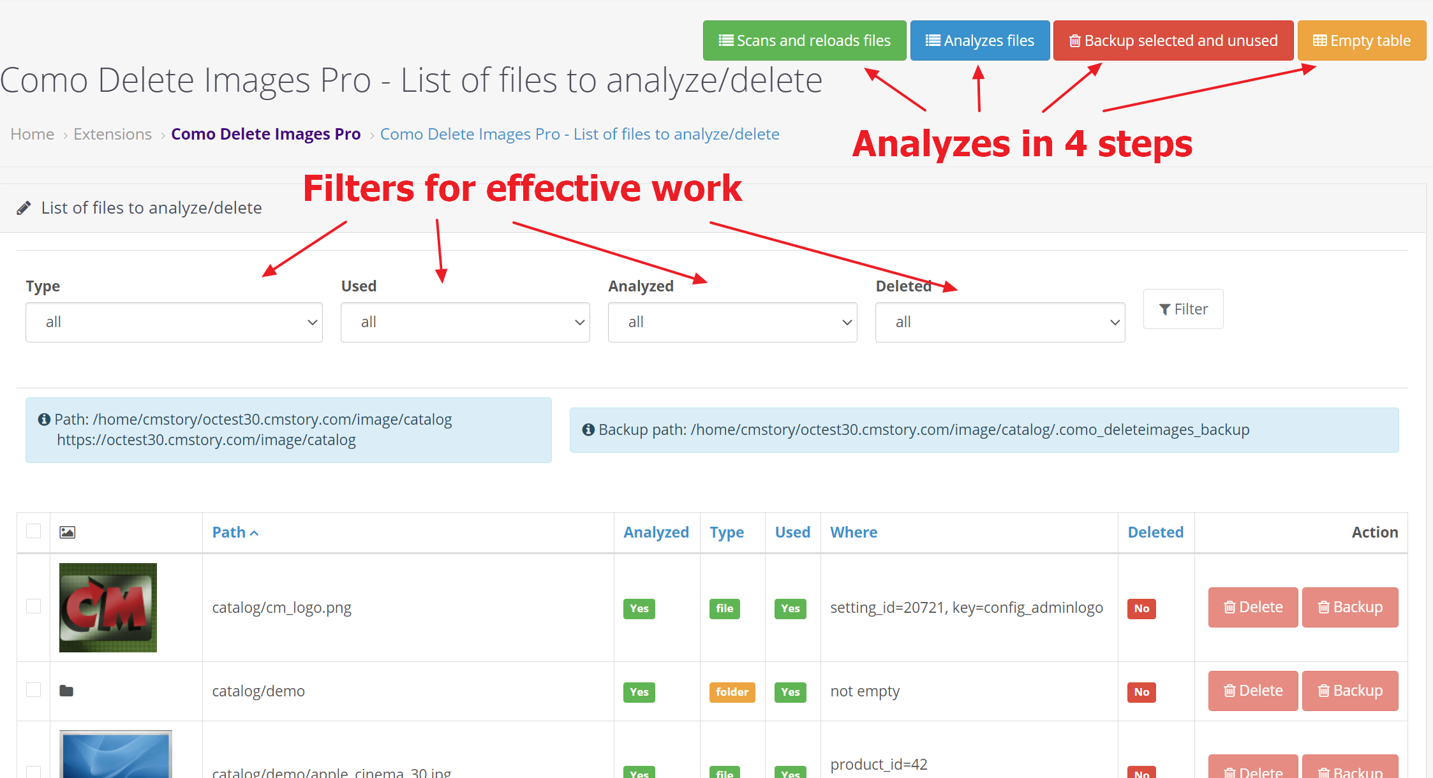Open the Type filter dropdown

point(174,322)
